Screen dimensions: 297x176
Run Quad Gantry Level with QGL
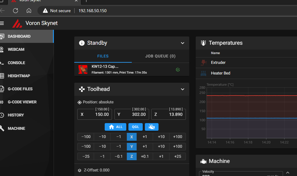(135, 127)
